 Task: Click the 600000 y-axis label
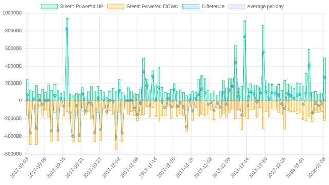[x=13, y=48]
